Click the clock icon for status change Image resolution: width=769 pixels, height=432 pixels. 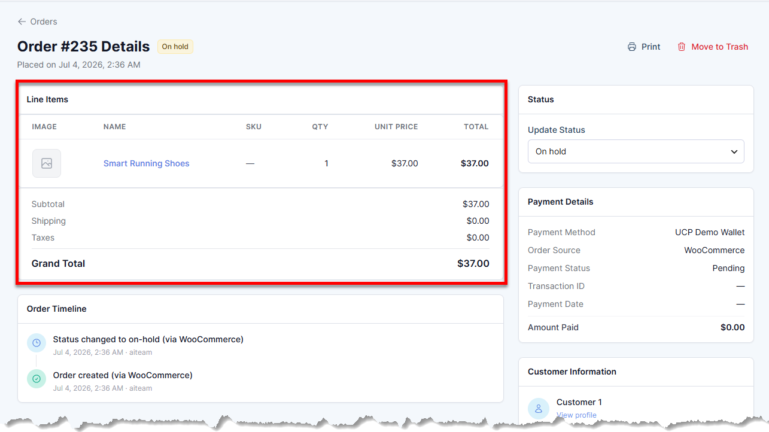pyautogui.click(x=37, y=343)
